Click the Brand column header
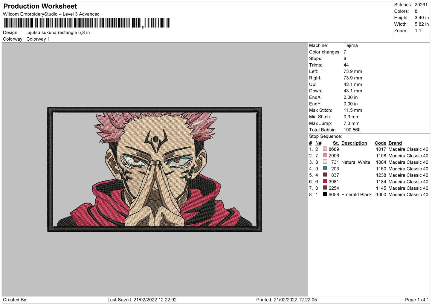The height and width of the screenshot is (305, 432). (395, 143)
